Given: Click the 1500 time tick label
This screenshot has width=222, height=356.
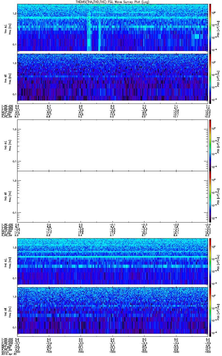Looking at the screenshot, I should (112, 351).
